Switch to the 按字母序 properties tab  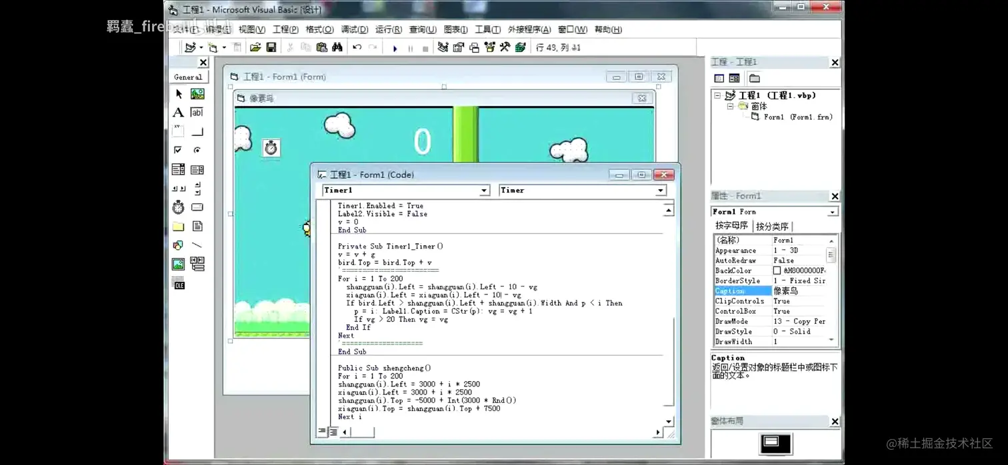[x=731, y=226]
